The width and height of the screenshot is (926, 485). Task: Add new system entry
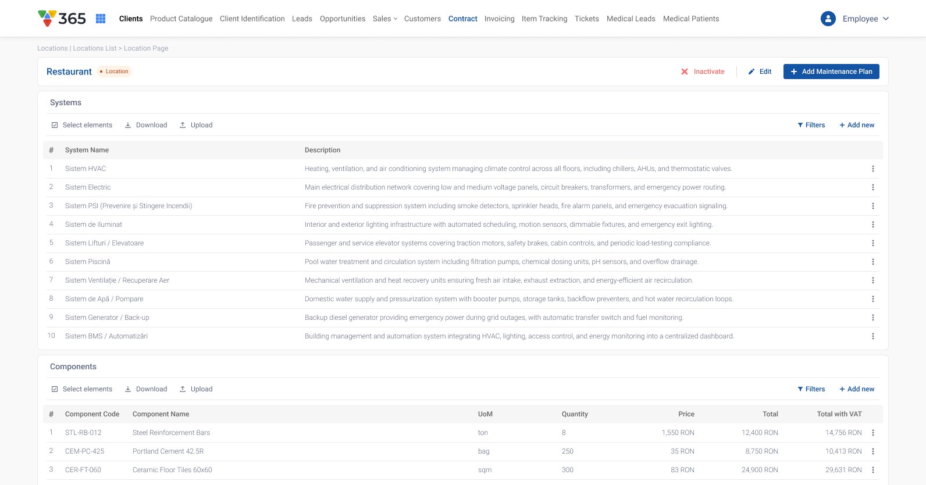857,125
